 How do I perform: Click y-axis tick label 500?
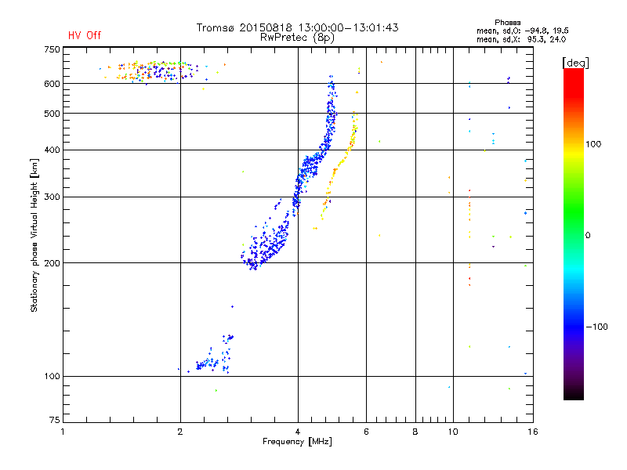52,114
